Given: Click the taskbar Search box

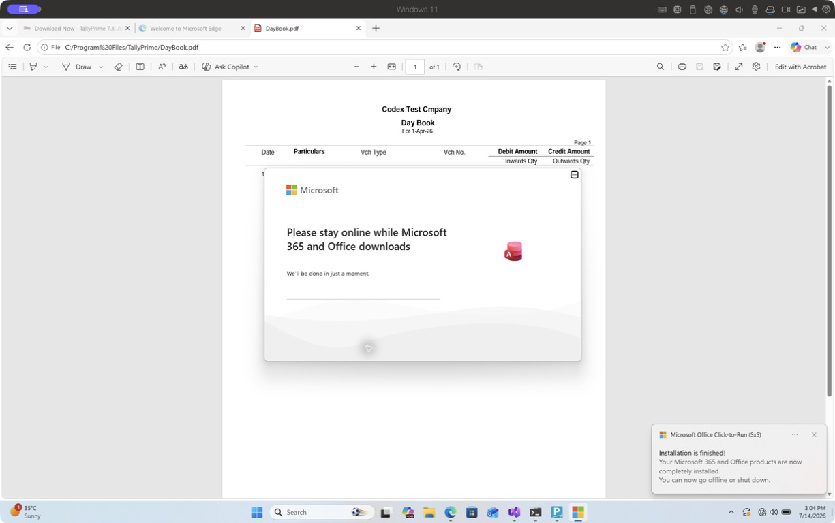Looking at the screenshot, I should [322, 512].
